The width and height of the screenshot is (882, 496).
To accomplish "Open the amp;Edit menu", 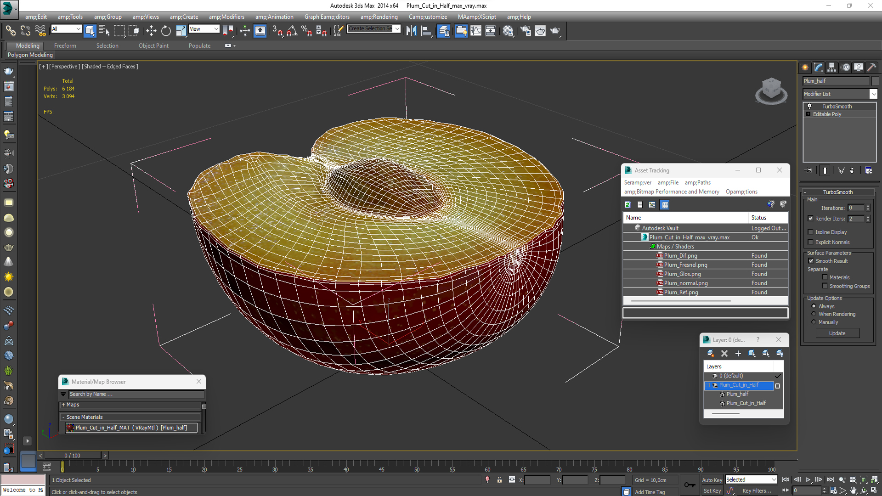I will click(x=36, y=17).
